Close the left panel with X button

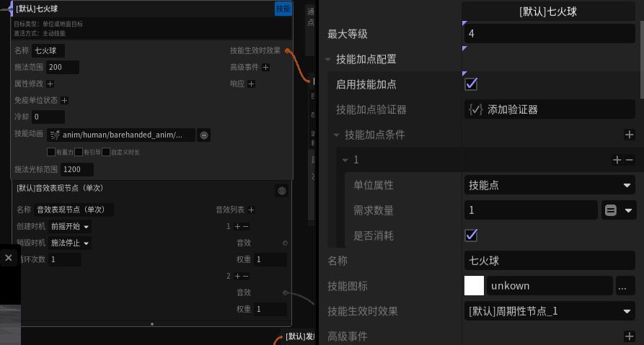(x=8, y=258)
